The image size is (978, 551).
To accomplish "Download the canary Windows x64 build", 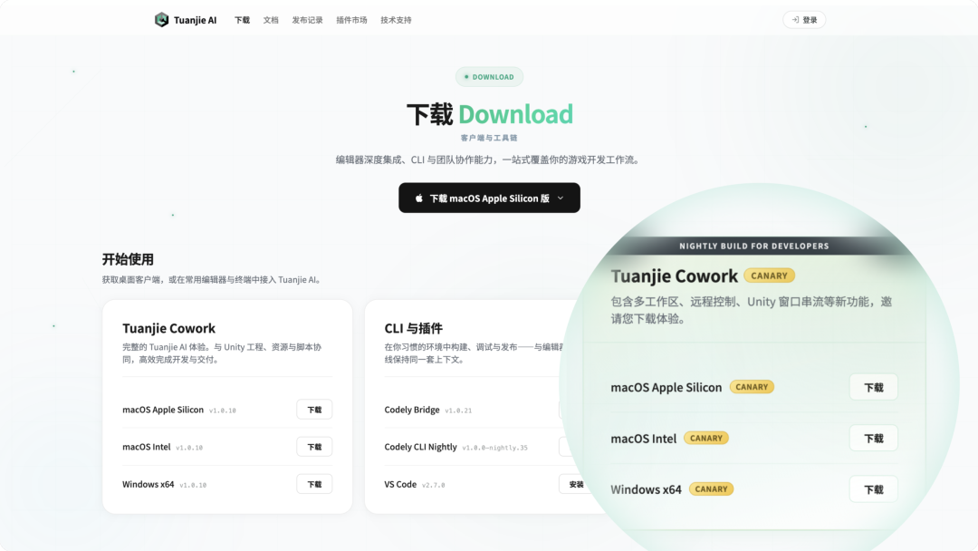I will point(873,490).
